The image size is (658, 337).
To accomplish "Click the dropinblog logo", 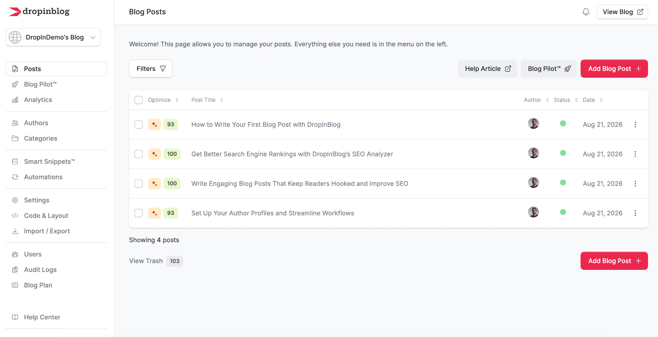I will click(x=39, y=12).
